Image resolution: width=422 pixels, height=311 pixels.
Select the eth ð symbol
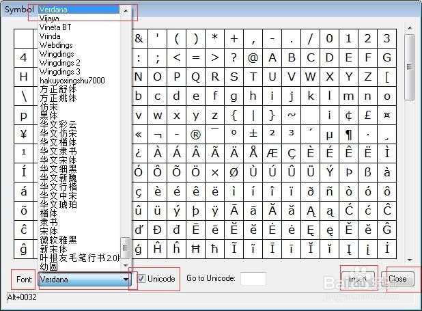311,191
